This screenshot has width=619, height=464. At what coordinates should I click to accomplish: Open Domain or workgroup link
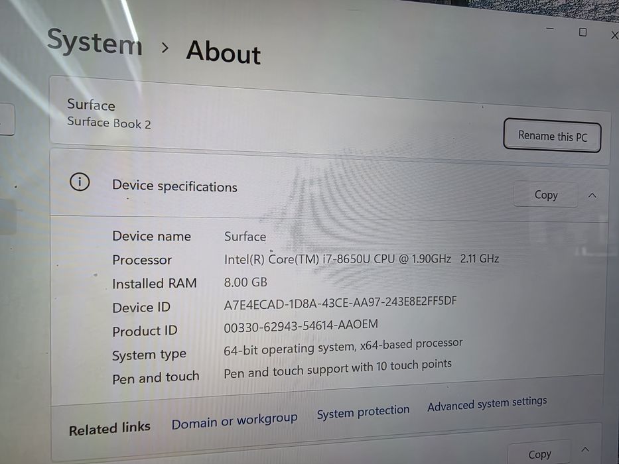[234, 421]
